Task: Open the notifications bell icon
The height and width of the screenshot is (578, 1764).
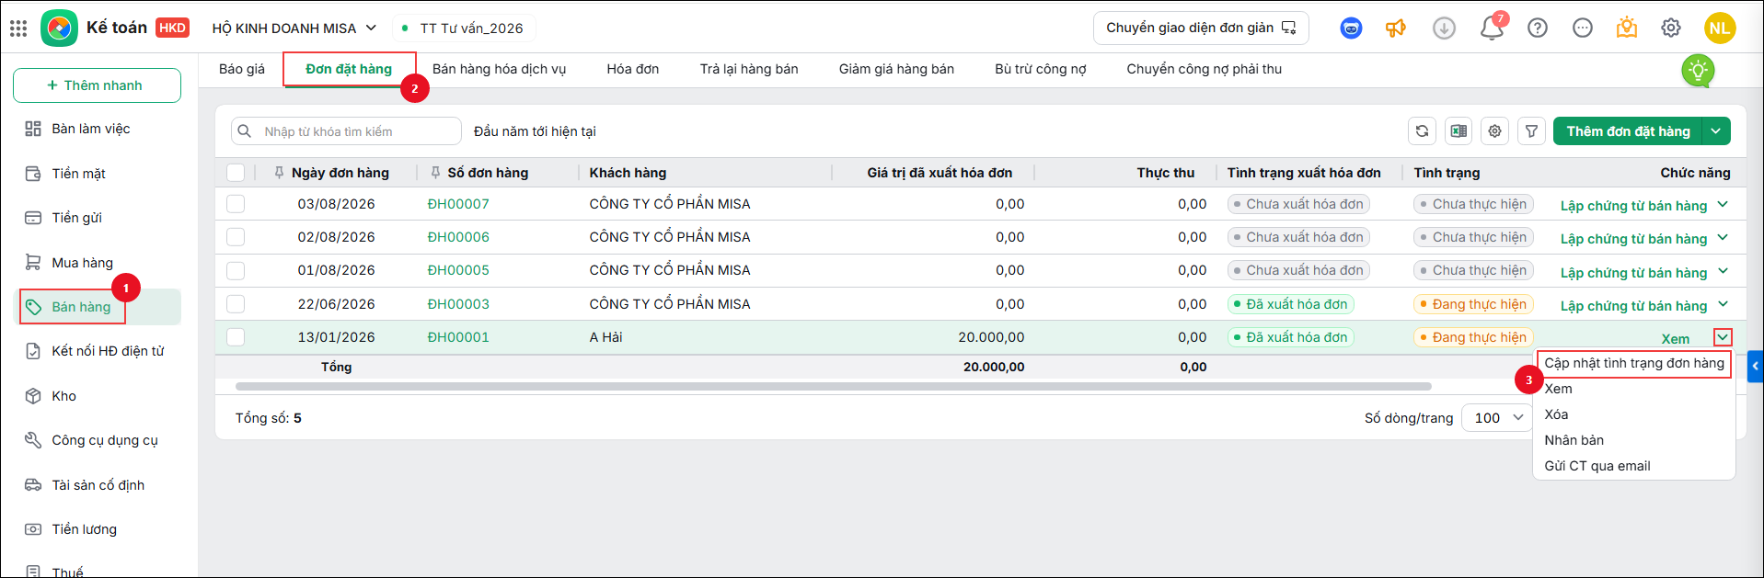Action: [x=1492, y=28]
